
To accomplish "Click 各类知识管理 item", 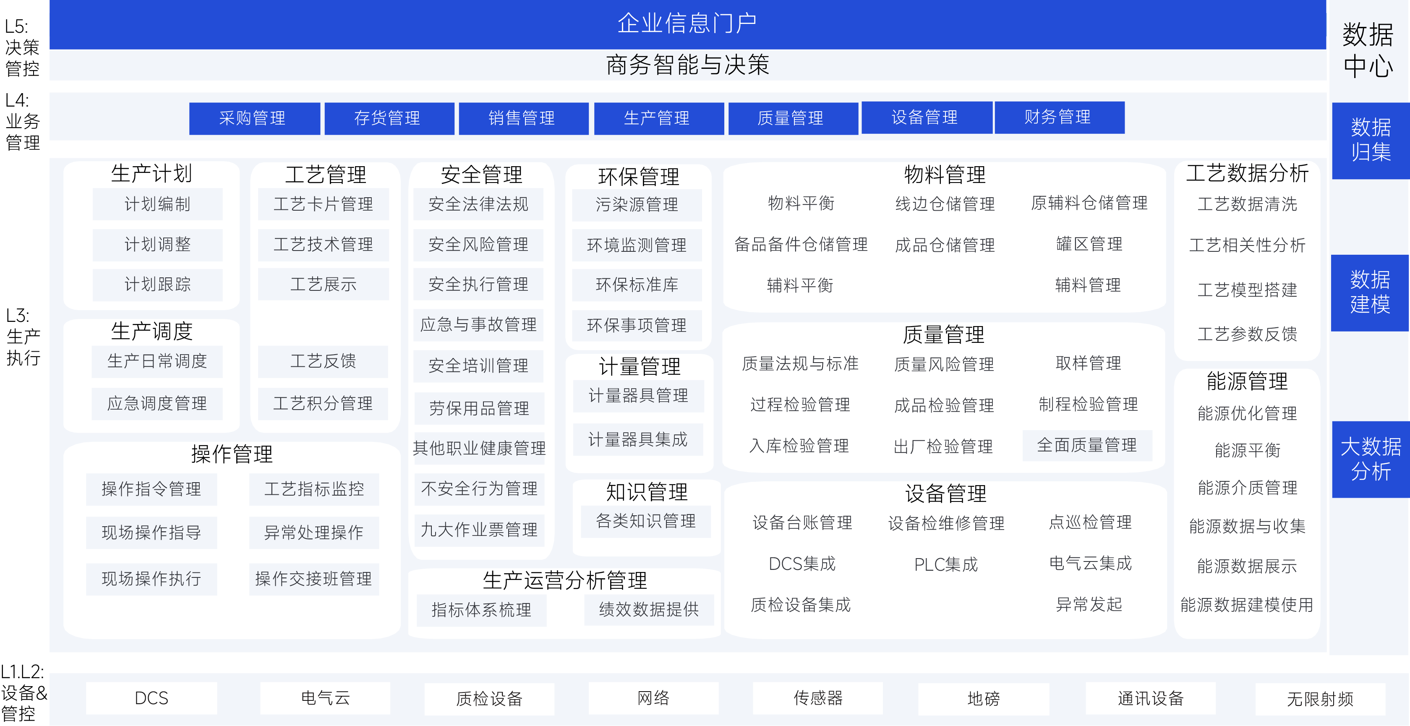I will click(646, 521).
